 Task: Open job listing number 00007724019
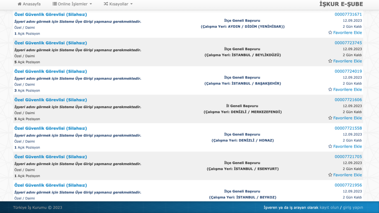click(x=348, y=71)
